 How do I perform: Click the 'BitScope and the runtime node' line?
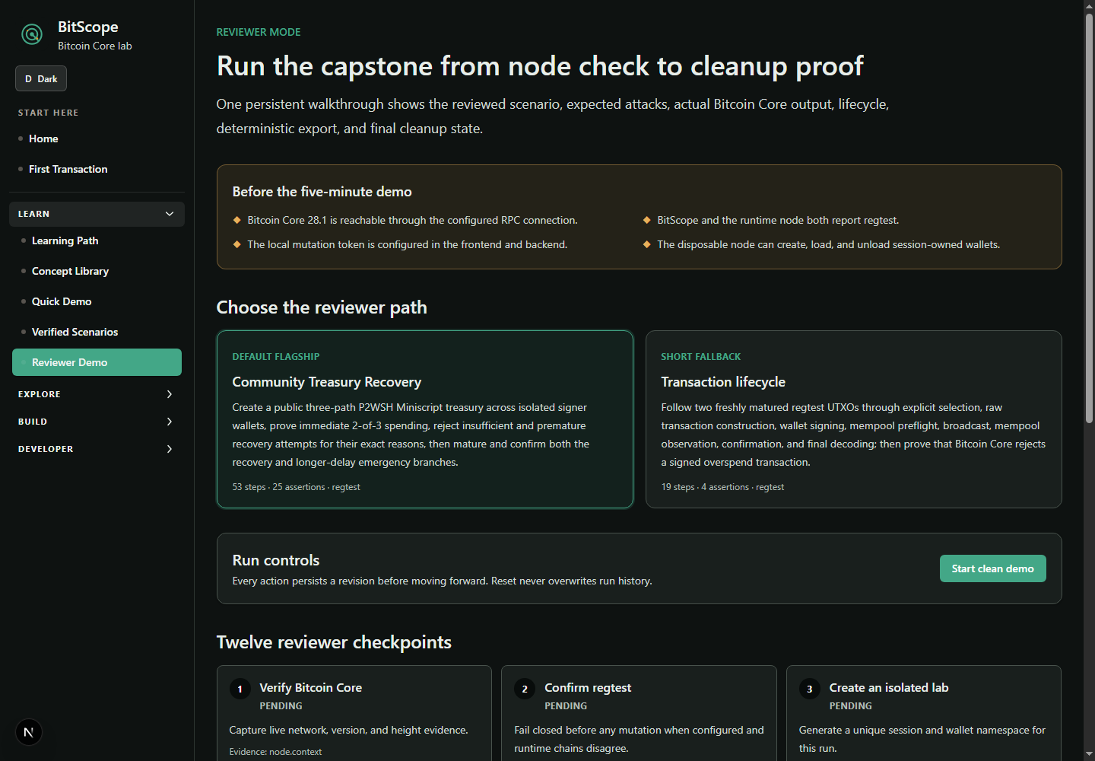(x=778, y=220)
